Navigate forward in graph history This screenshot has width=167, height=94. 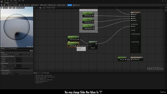(x=37, y=8)
